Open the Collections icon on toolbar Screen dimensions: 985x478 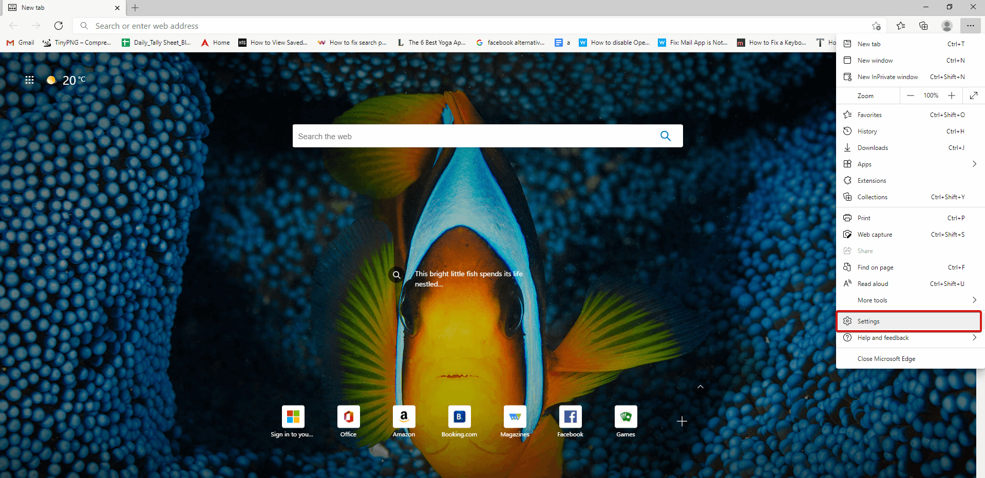pos(923,25)
